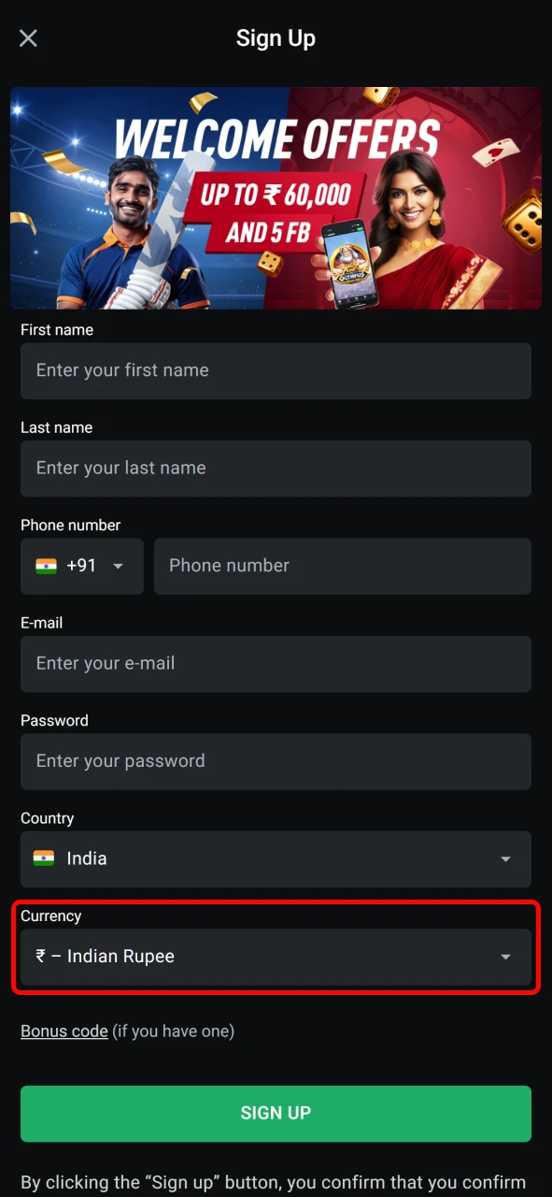
Task: Expand the phone country code selector
Action: 118,566
